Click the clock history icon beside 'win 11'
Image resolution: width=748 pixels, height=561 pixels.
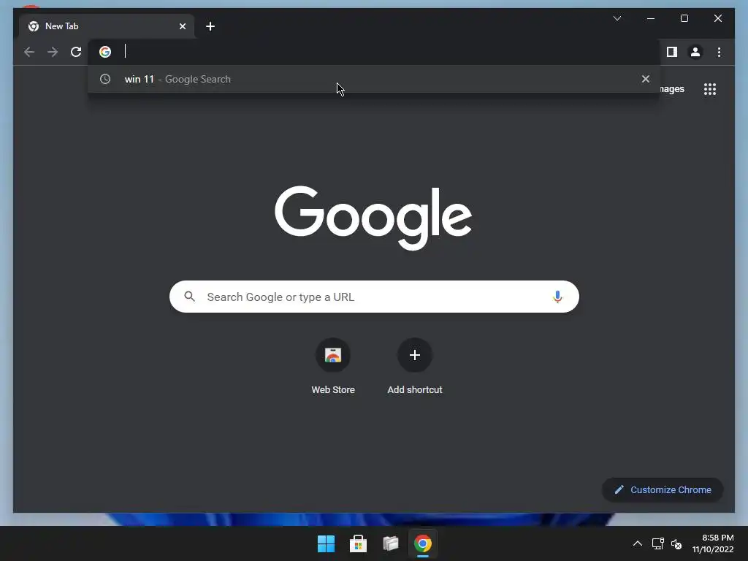pos(105,79)
